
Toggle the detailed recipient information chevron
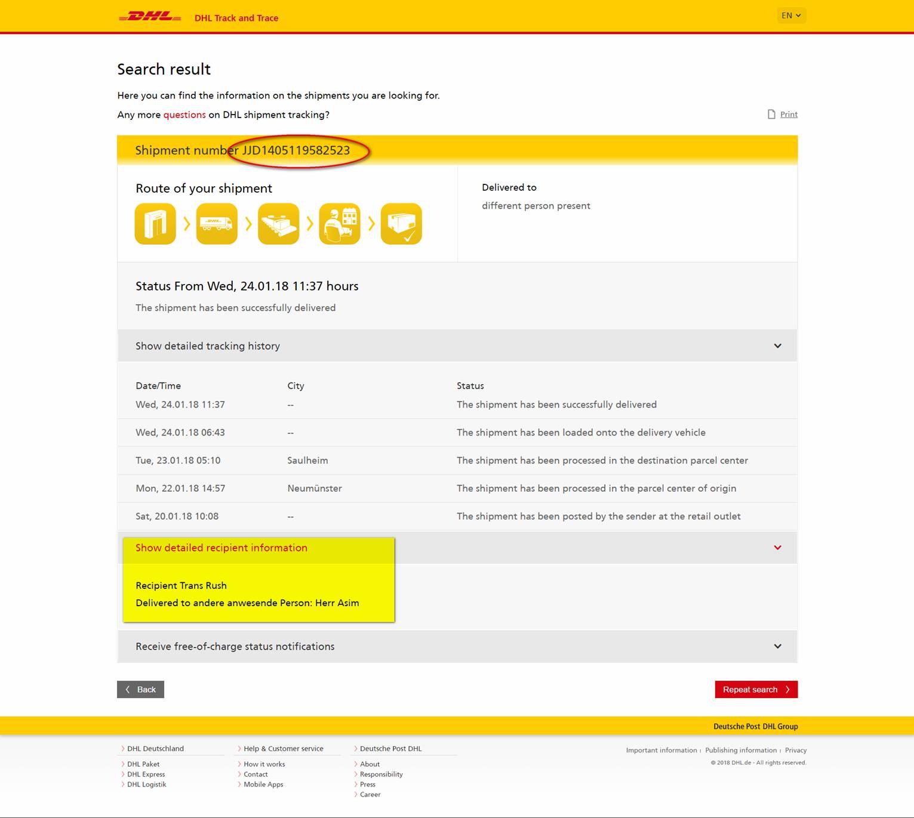[777, 548]
